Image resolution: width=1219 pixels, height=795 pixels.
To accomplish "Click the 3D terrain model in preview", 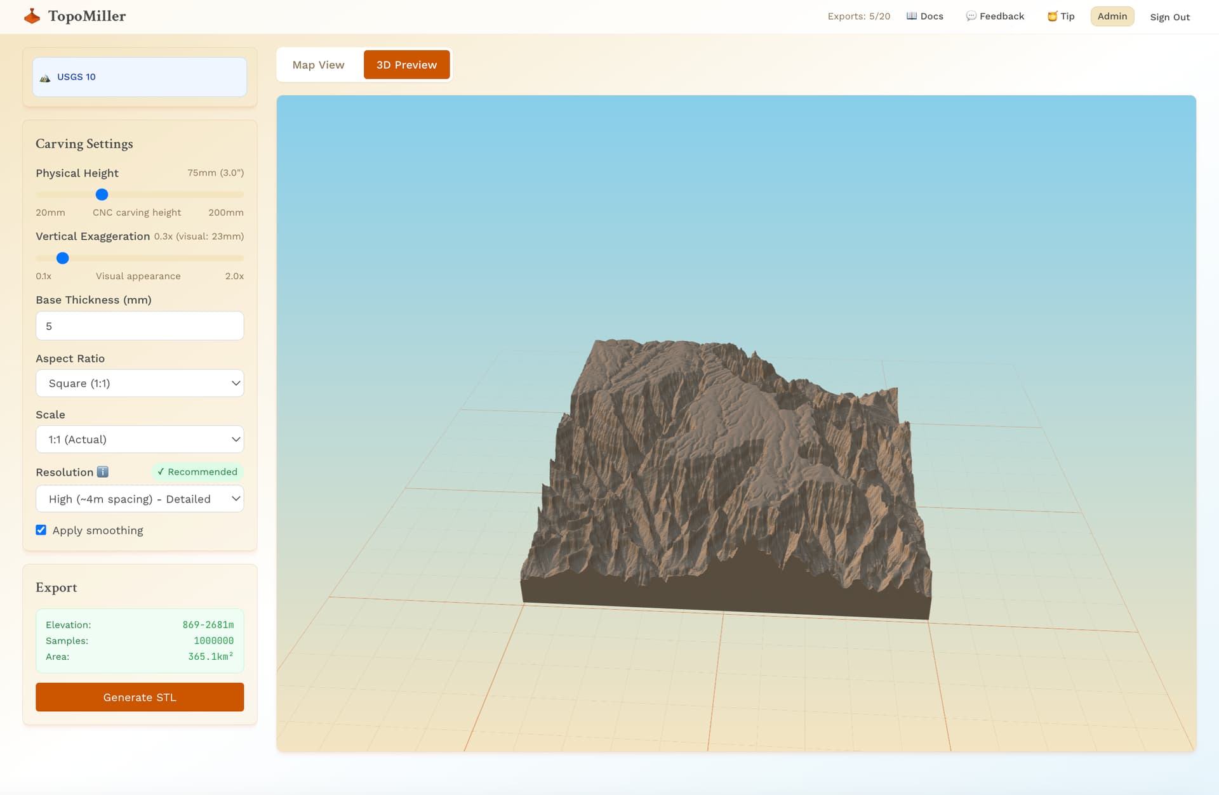I will [726, 479].
